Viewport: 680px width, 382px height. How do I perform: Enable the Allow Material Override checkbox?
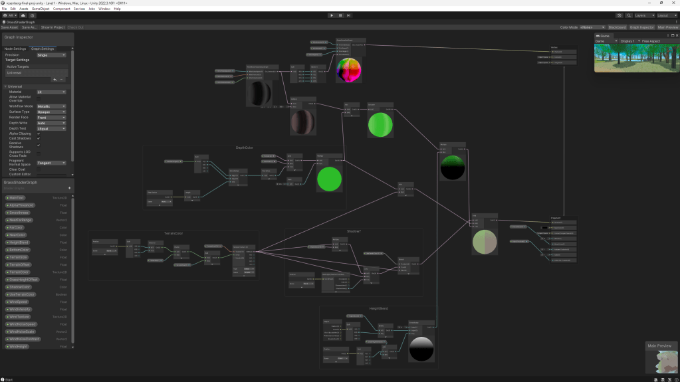point(39,99)
